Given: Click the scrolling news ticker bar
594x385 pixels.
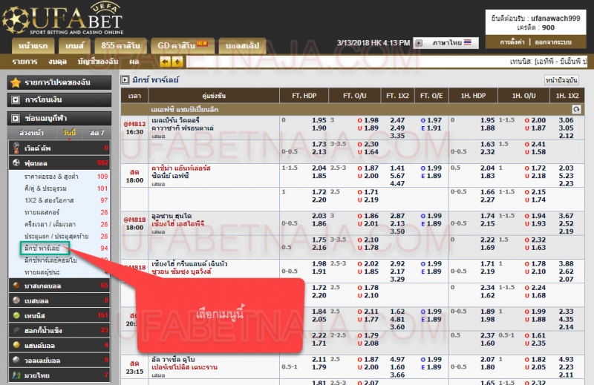Looking at the screenshot, I should 386,62.
